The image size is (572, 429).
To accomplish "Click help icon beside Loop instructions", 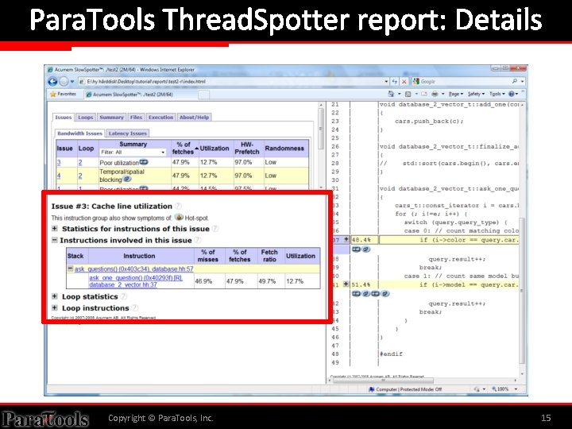I will point(134,308).
